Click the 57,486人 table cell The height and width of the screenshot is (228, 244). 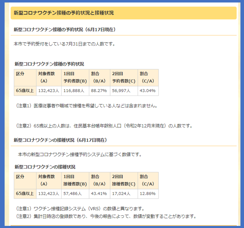pyautogui.click(x=72, y=194)
